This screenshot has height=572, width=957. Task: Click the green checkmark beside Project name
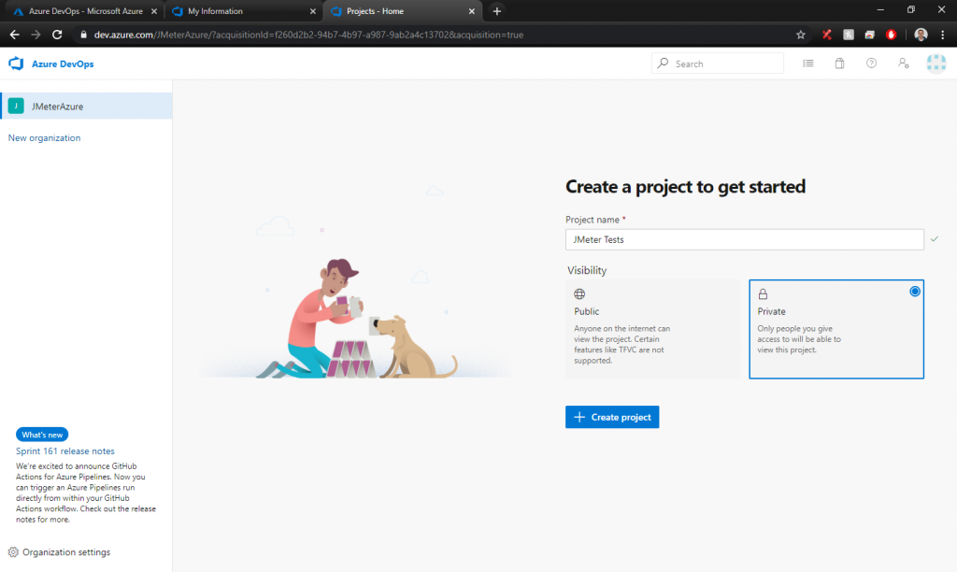[935, 238]
